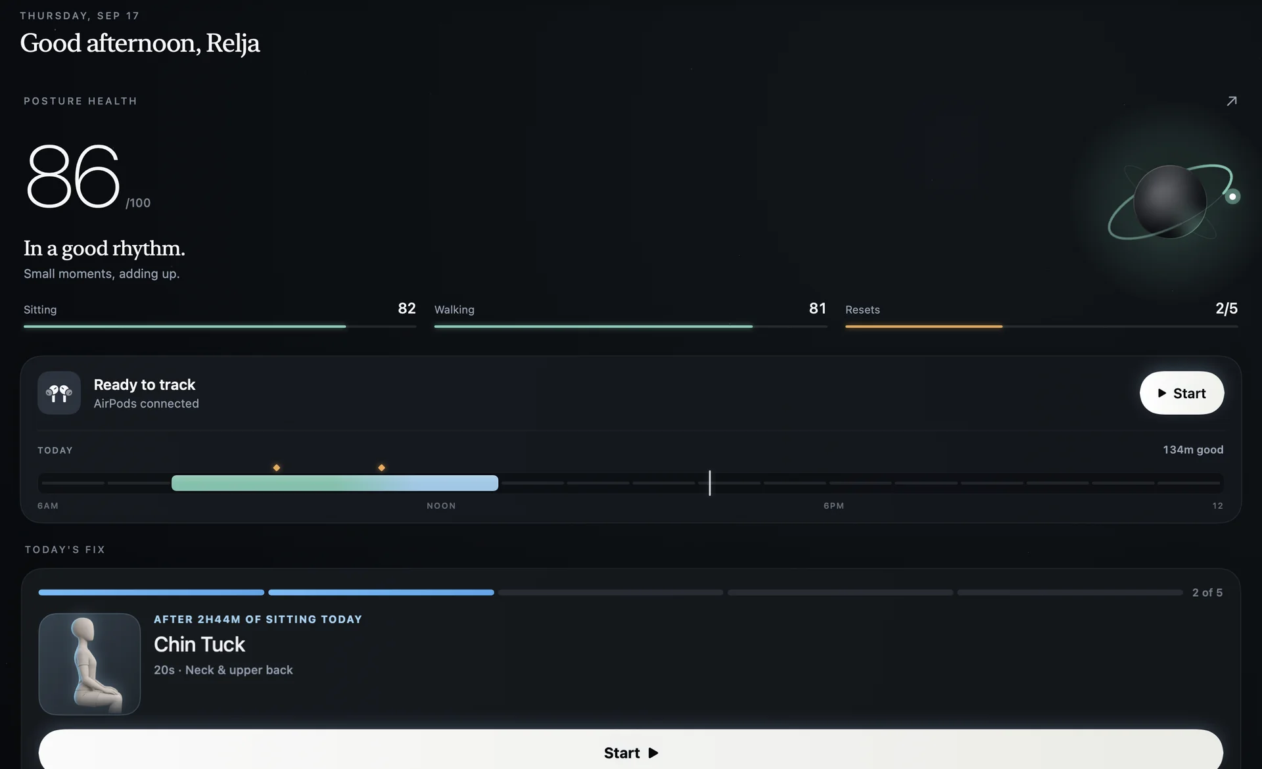The image size is (1262, 769).
Task: Click the 'TODAY'S FIX' section label
Action: pos(65,549)
